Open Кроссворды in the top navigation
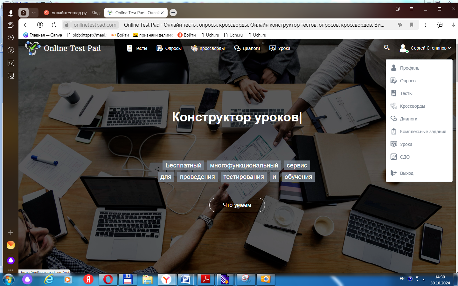Screen dimensions: 458x286 (208, 48)
